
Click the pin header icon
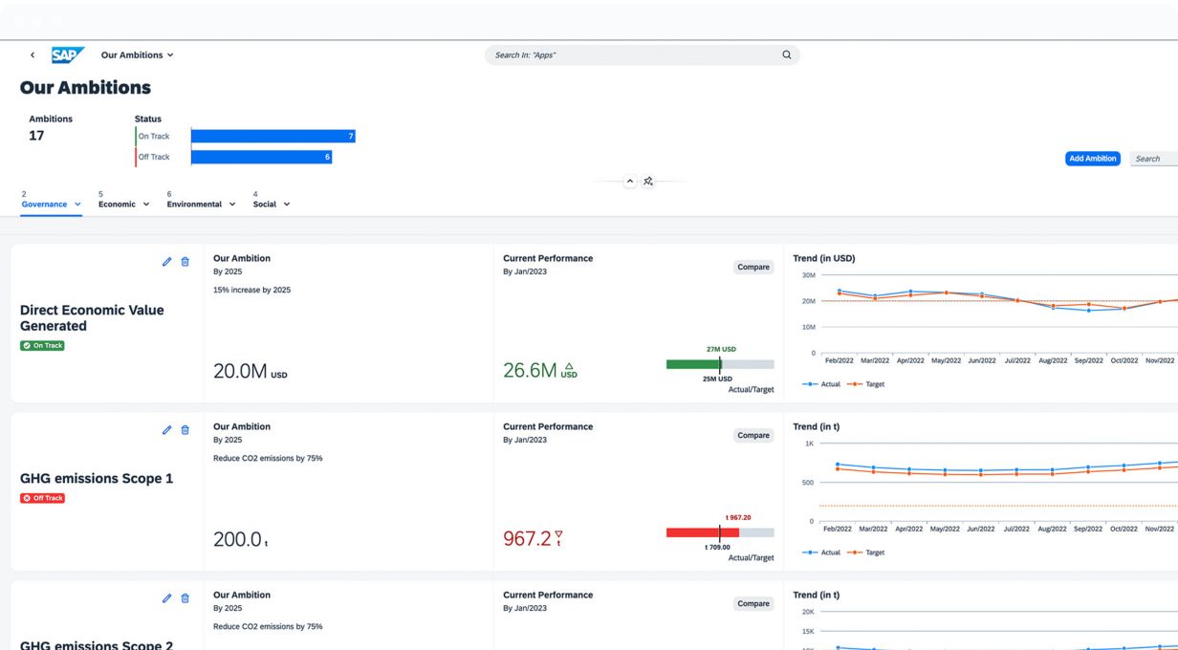[648, 182]
